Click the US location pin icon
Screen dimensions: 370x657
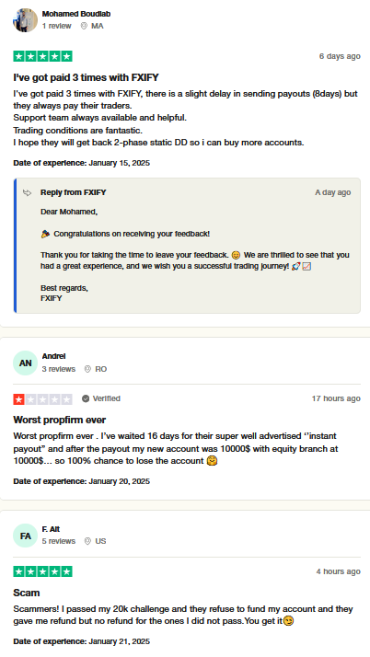tap(87, 541)
